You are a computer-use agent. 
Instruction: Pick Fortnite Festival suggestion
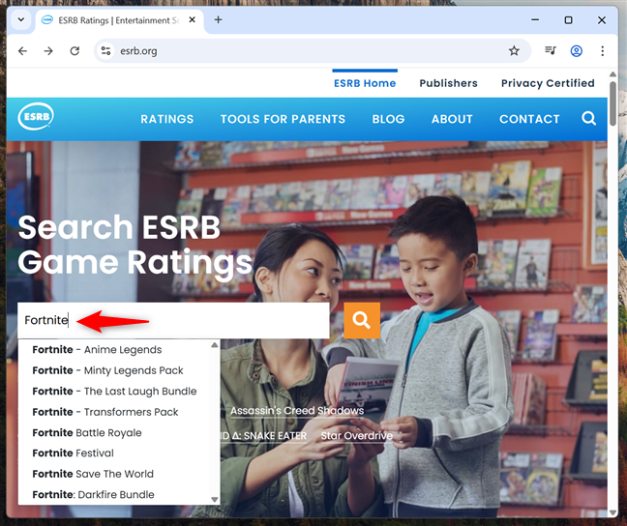tap(74, 453)
